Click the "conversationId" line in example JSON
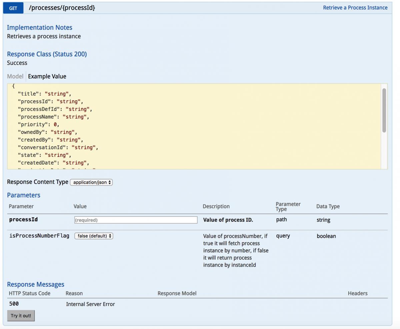The width and height of the screenshot is (400, 329). pyautogui.click(x=58, y=148)
